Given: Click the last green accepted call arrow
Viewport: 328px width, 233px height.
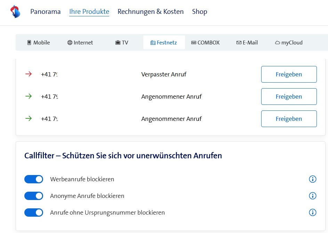Looking at the screenshot, I should [29, 119].
